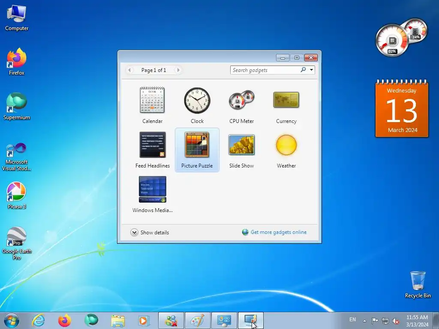Select the Microsoft Visual Studio desktop shortcut
Image resolution: width=439 pixels, height=329 pixels.
(17, 157)
